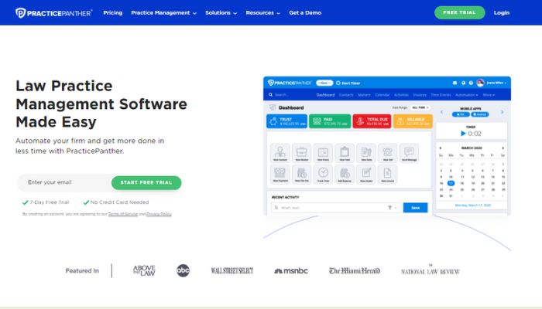Expand the Solutions dropdown menu

[221, 13]
